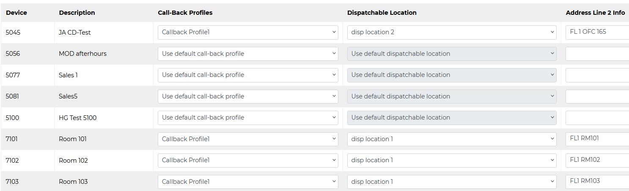The image size is (629, 191).
Task: Click the FL1 RM103 address field
Action: coord(597,181)
